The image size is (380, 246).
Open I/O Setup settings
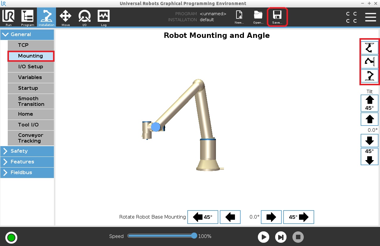tap(31, 67)
